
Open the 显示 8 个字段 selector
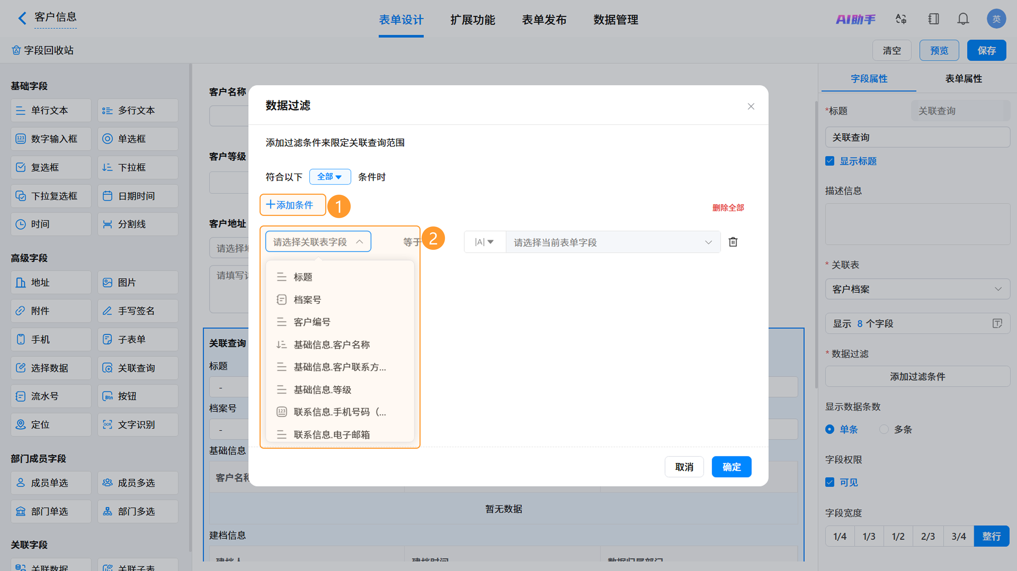coord(917,323)
